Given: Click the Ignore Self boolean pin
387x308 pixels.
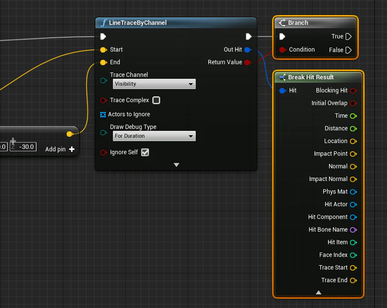Looking at the screenshot, I should [103, 152].
